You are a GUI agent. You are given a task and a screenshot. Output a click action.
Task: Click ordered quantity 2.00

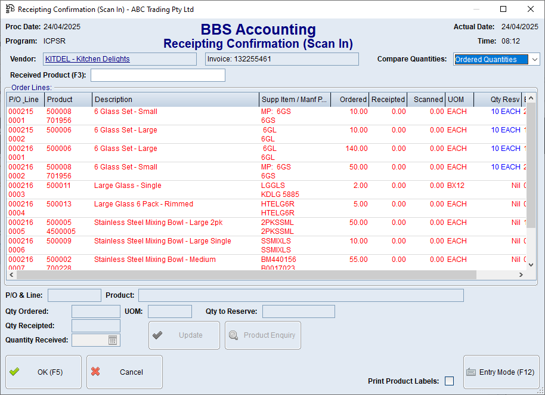[361, 186]
